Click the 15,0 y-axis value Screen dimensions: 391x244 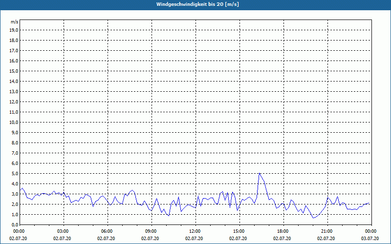coord(14,71)
